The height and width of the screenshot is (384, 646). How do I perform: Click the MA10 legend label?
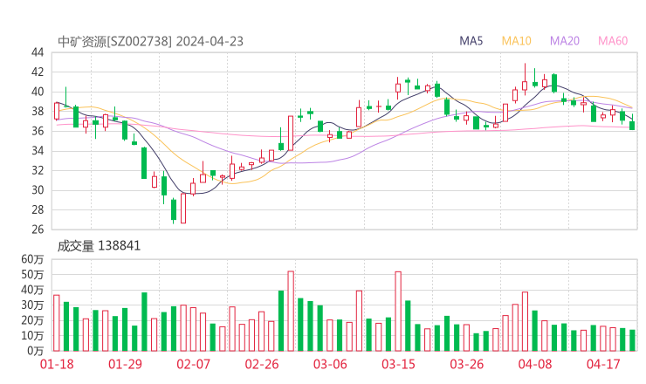tap(516, 41)
